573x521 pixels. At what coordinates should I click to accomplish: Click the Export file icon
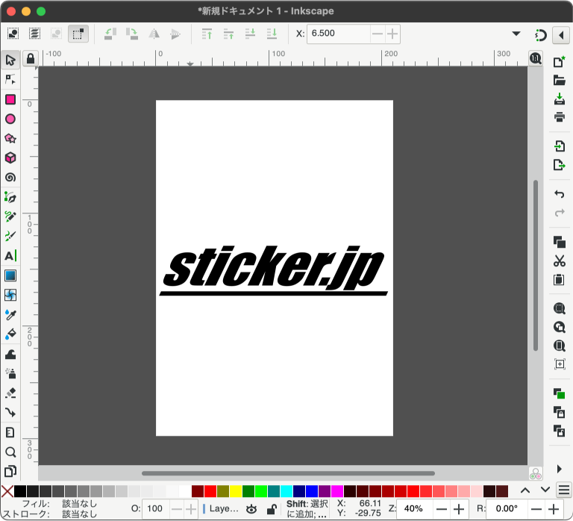coord(559,165)
